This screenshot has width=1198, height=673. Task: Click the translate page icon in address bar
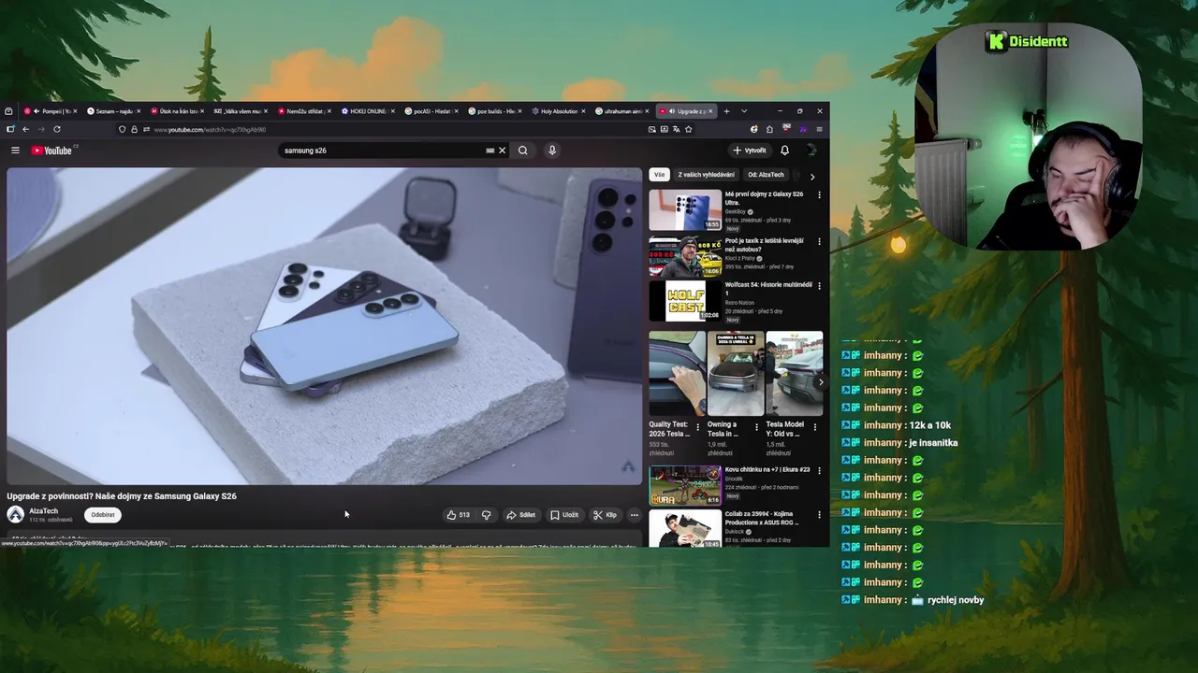click(677, 129)
